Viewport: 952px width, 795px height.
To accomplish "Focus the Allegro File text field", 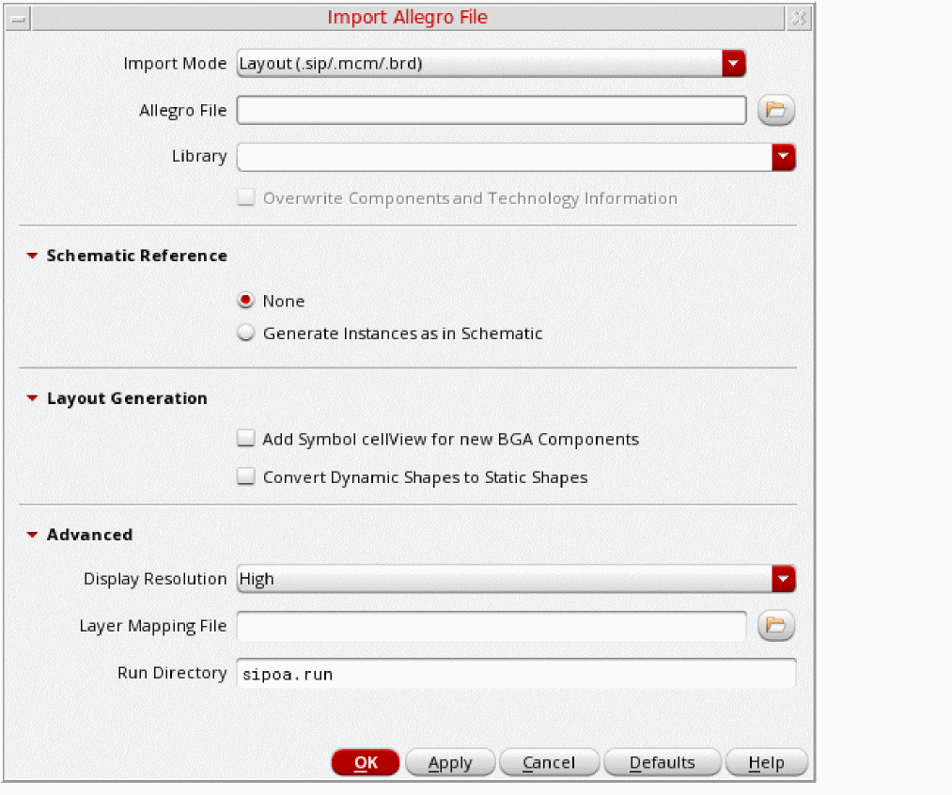I will [492, 111].
